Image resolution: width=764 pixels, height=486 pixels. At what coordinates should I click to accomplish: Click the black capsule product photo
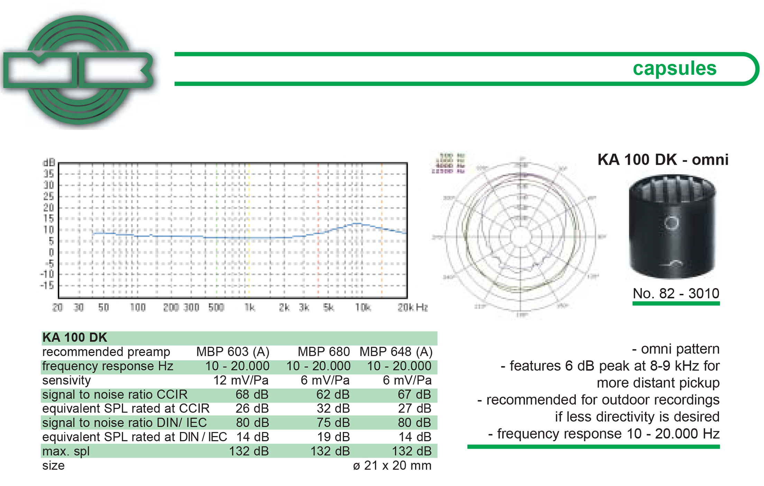tap(672, 226)
